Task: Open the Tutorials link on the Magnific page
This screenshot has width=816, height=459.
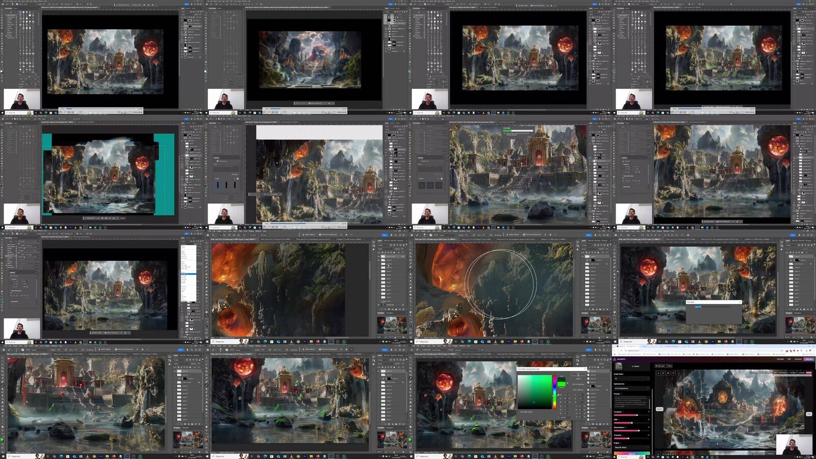Action: 780,359
